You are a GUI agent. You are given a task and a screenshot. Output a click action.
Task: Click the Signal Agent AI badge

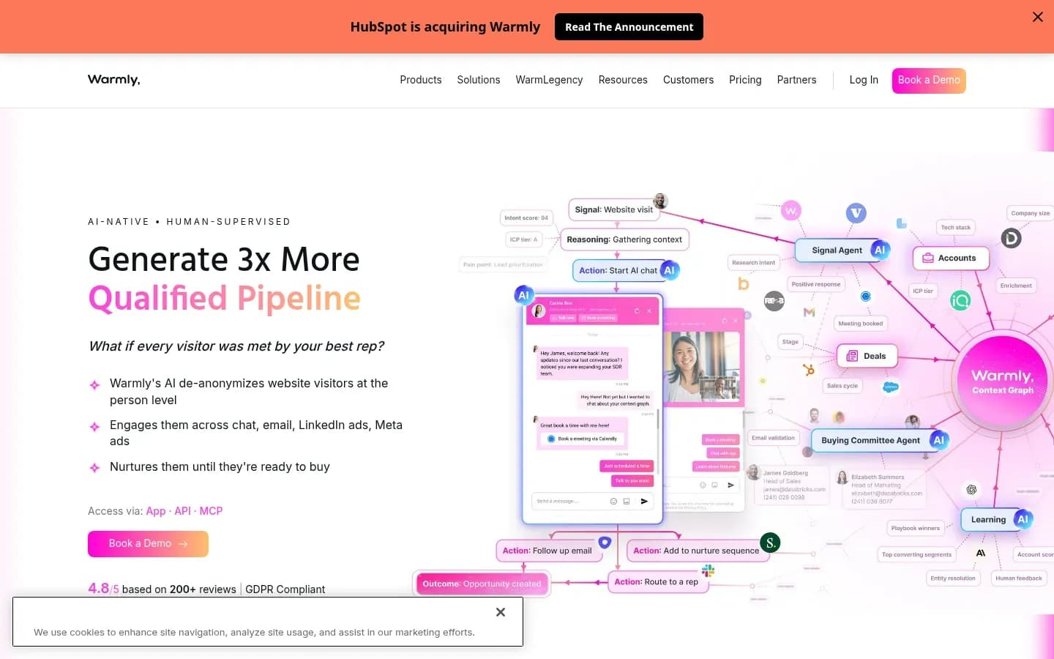(x=880, y=250)
